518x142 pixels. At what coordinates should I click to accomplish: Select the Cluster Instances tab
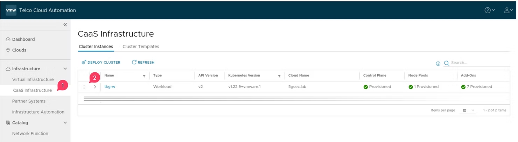(96, 47)
